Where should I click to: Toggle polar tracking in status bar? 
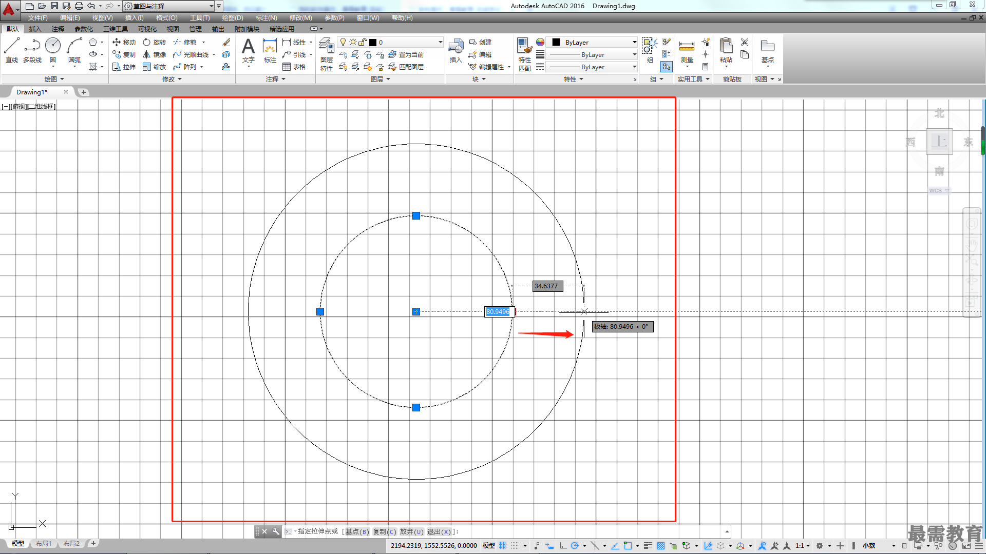click(575, 545)
